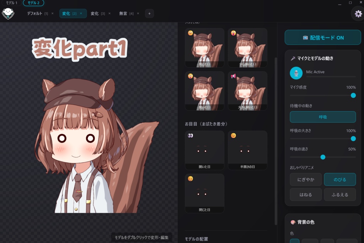The width and height of the screenshot is (364, 243).
Task: Choose the はねる talk animation
Action: [x=306, y=195]
